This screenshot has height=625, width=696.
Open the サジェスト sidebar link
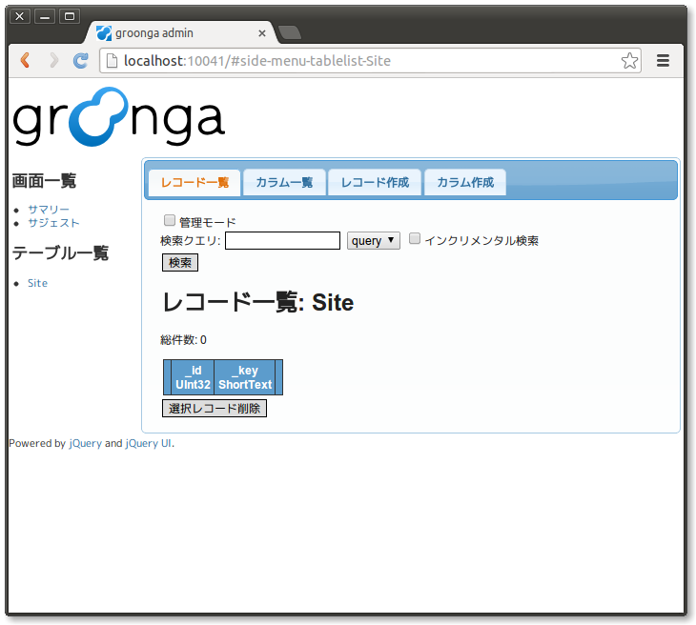pos(53,223)
